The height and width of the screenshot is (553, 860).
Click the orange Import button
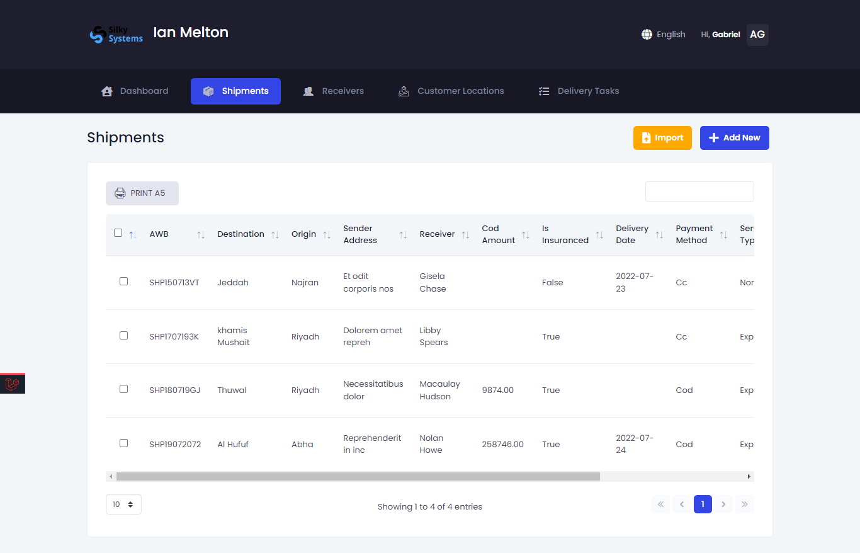662,138
